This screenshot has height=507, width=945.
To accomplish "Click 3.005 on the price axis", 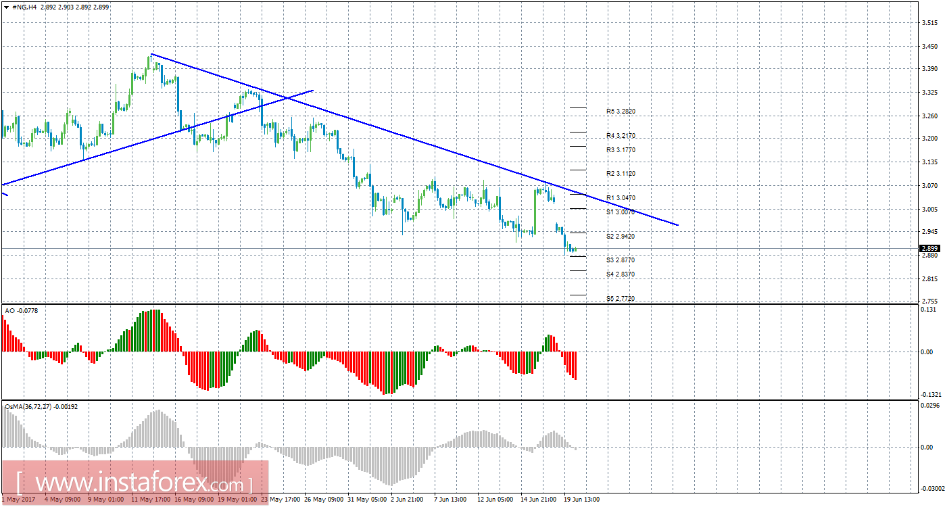I will [x=929, y=209].
